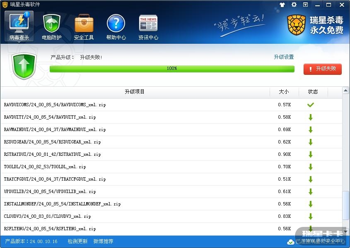Click the skin T-shirt icon in title bar
The height and width of the screenshot is (248, 350).
(282, 5)
